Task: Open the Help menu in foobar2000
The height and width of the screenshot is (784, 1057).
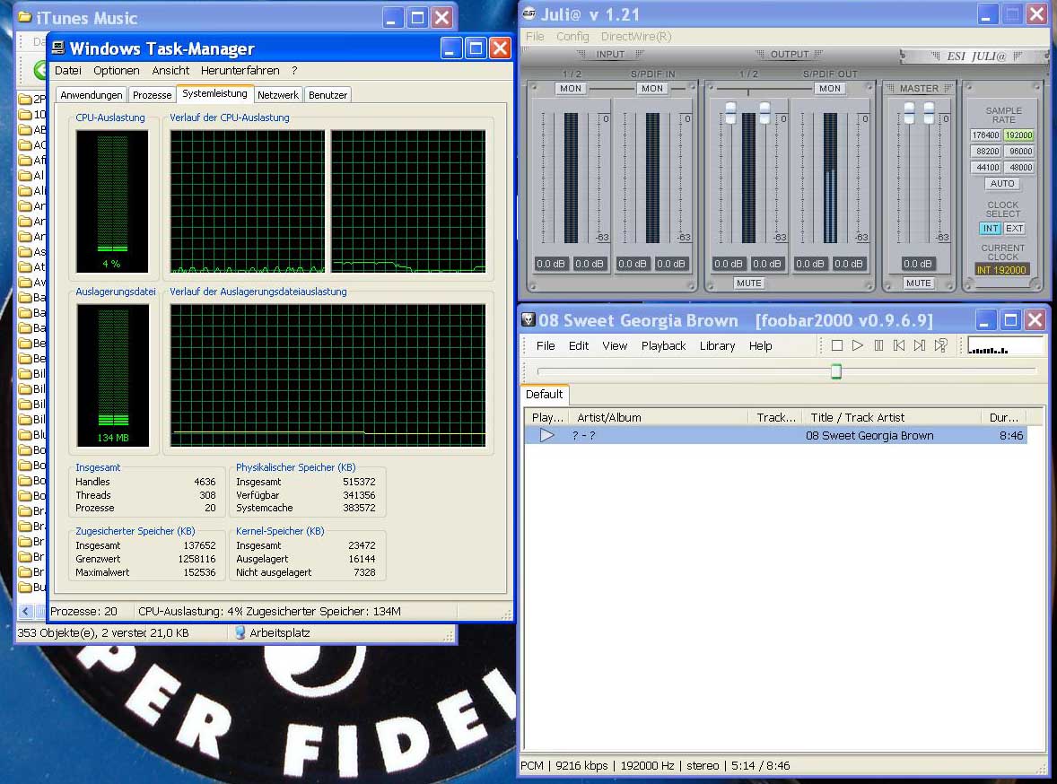Action: point(760,346)
